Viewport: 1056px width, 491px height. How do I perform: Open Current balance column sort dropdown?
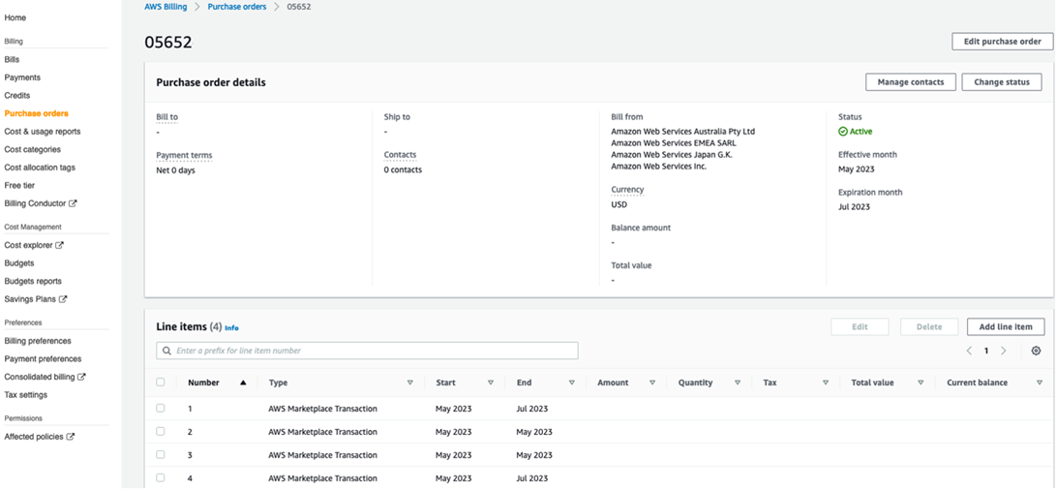(1040, 383)
